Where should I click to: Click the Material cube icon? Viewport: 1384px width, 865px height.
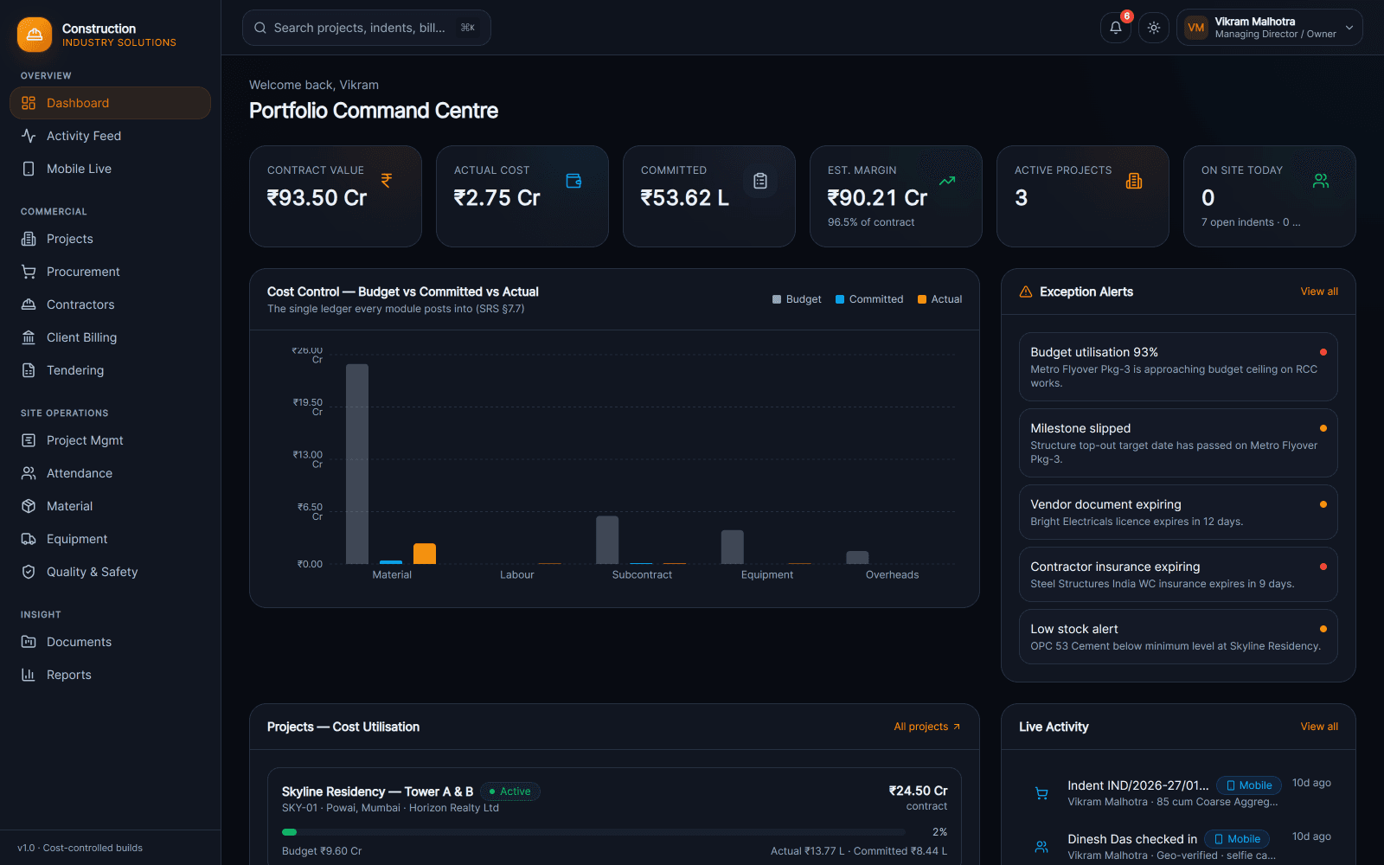coord(29,506)
